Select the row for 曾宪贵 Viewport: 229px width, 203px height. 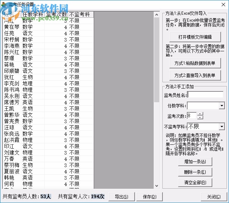coord(48,121)
